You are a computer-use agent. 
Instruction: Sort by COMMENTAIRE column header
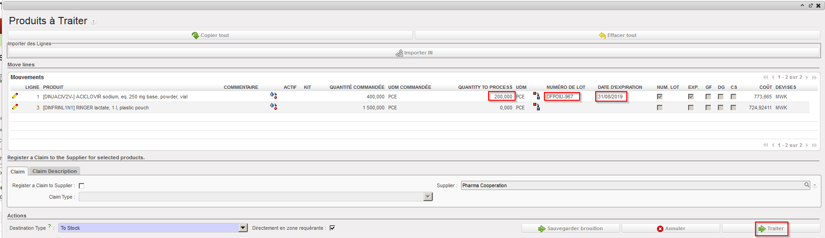click(x=241, y=87)
